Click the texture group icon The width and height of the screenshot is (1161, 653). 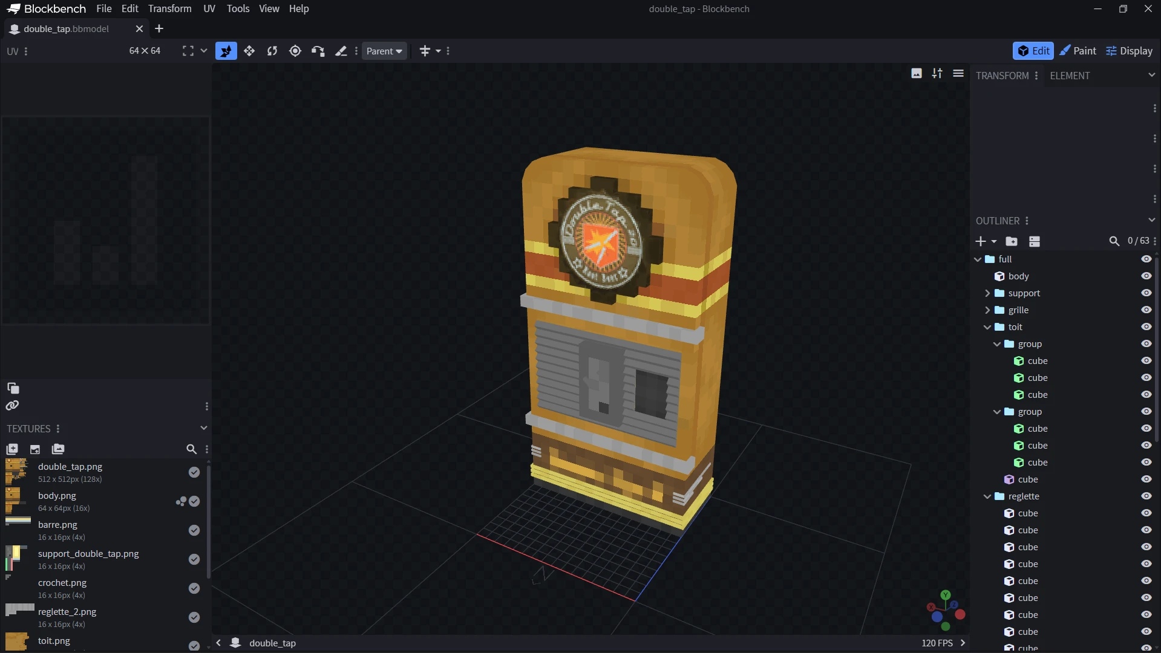point(58,449)
